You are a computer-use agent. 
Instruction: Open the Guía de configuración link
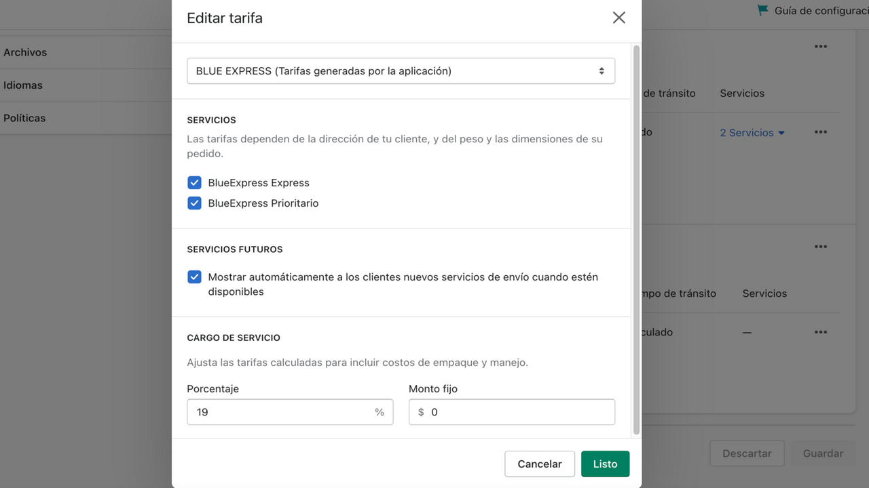click(x=821, y=11)
